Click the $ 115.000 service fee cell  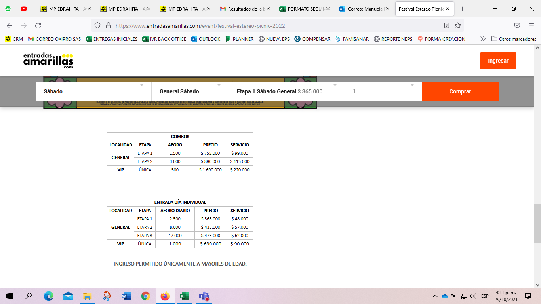pyautogui.click(x=240, y=161)
